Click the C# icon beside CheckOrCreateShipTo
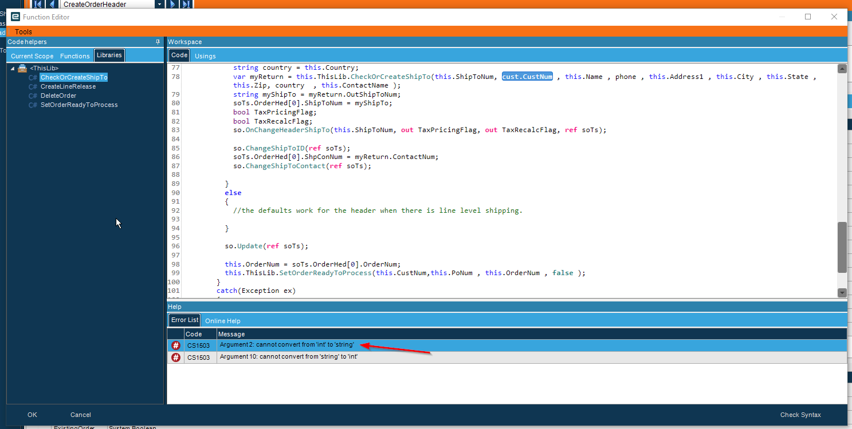The image size is (852, 429). coord(33,77)
